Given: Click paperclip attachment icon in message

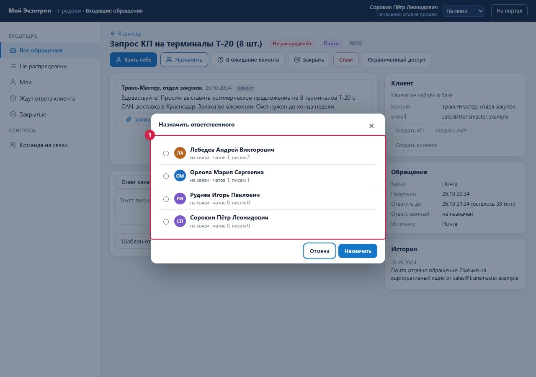Looking at the screenshot, I should (129, 119).
